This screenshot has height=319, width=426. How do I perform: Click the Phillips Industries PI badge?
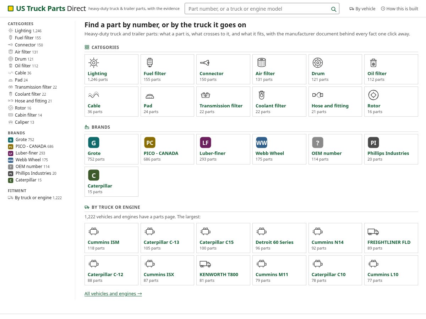pyautogui.click(x=373, y=142)
